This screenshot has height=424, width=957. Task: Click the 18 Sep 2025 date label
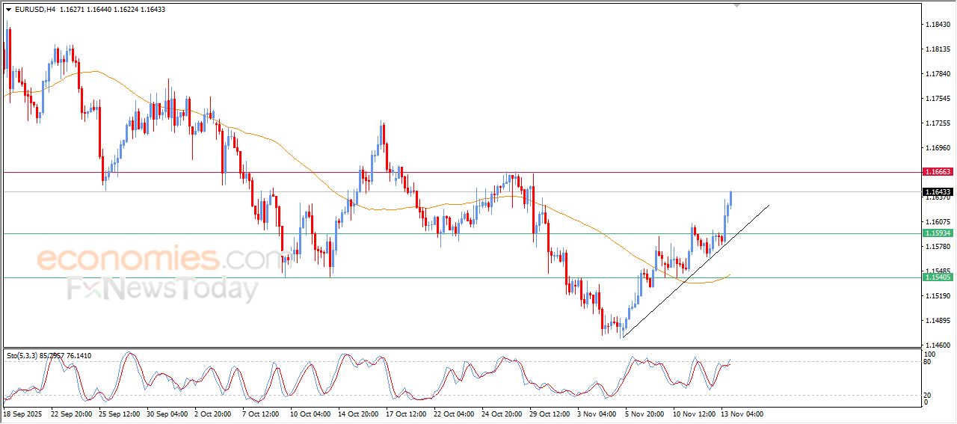[x=23, y=414]
